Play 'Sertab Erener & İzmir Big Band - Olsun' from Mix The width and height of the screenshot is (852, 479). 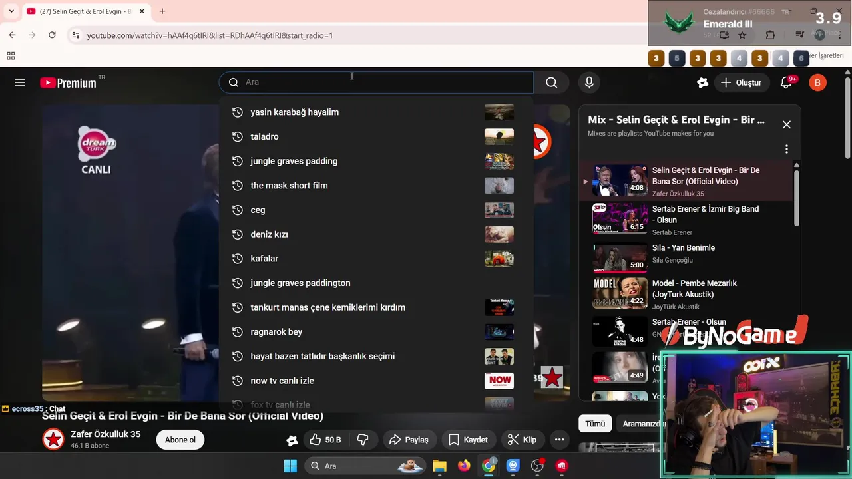(687, 219)
